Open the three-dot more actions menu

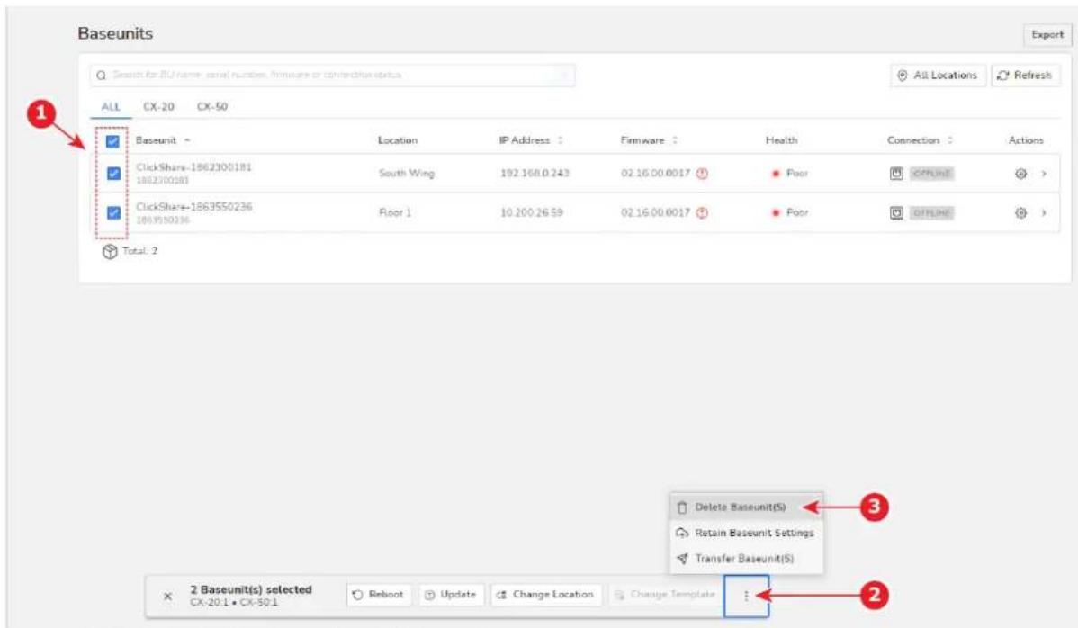click(x=747, y=596)
